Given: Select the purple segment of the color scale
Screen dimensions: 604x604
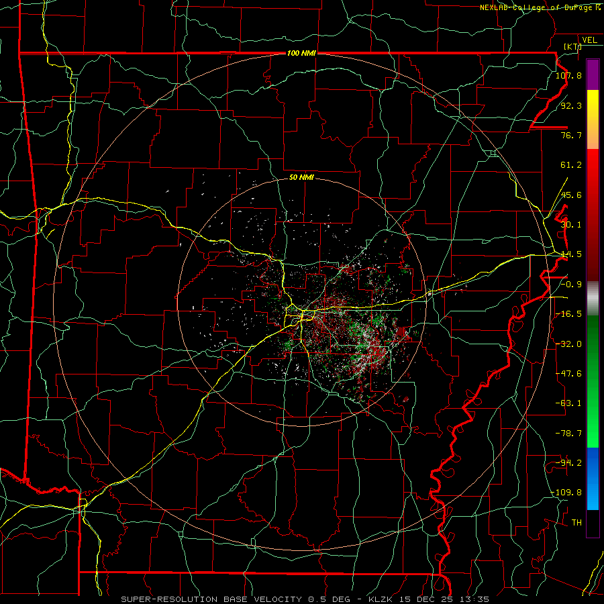Looking at the screenshot, I should tap(593, 74).
